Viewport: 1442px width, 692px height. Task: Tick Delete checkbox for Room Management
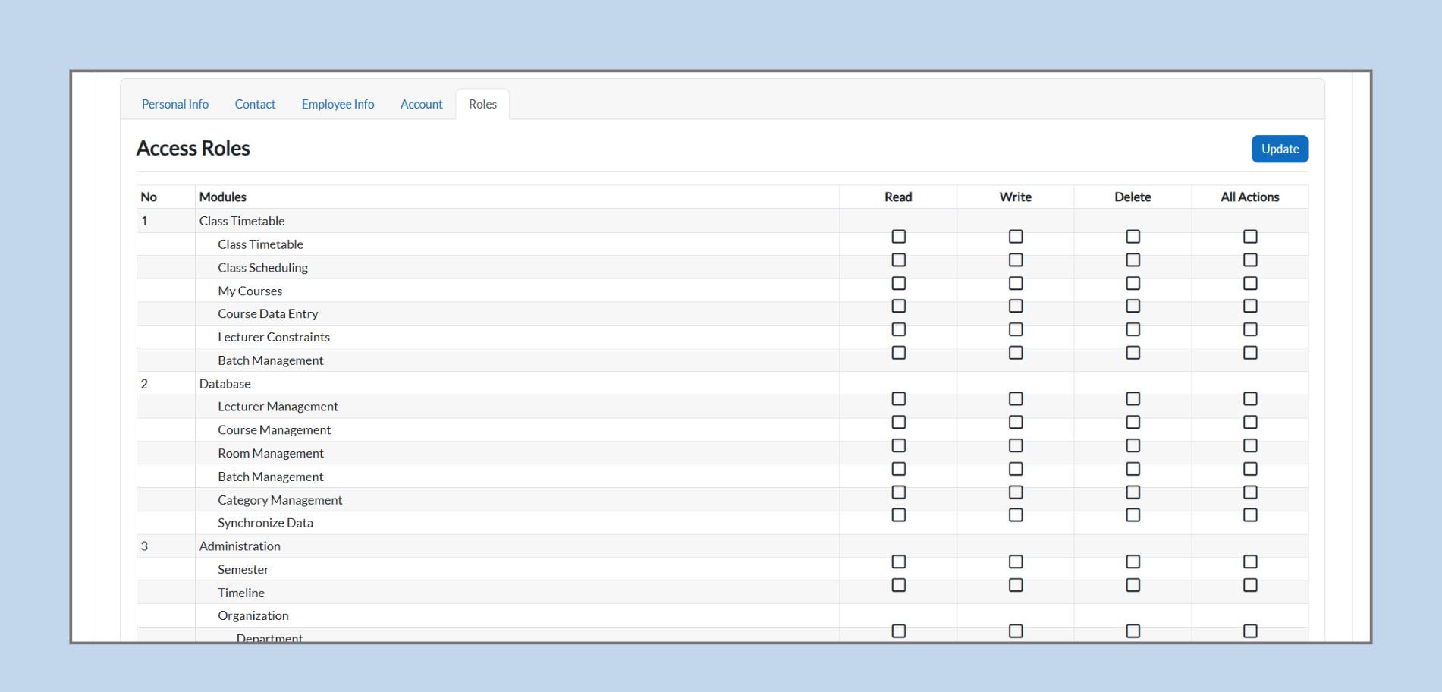pyautogui.click(x=1133, y=446)
